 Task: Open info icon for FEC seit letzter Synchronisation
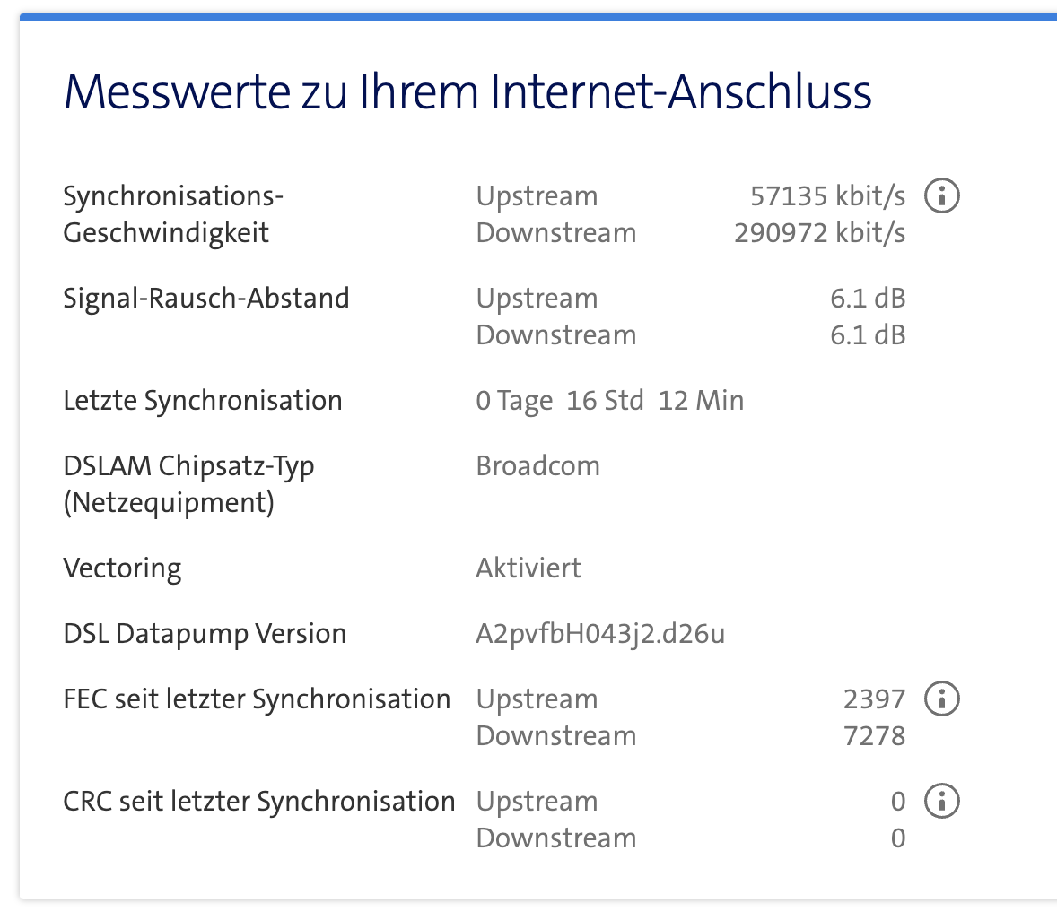[x=941, y=699]
